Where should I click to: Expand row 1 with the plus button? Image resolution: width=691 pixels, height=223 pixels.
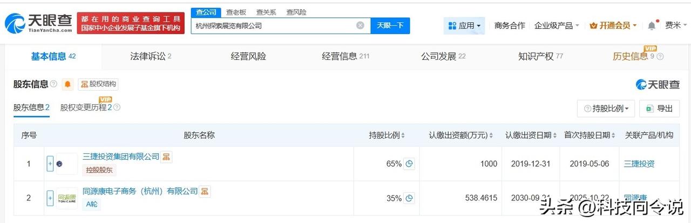click(50, 164)
